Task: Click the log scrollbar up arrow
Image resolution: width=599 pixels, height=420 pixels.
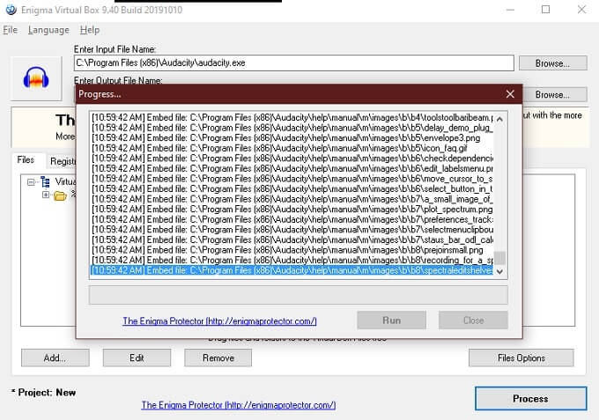Action: 499,119
